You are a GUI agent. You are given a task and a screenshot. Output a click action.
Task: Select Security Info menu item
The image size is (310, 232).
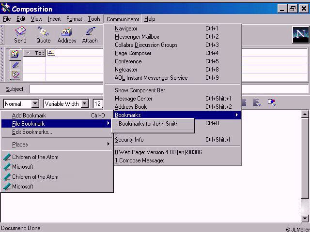pos(177,140)
